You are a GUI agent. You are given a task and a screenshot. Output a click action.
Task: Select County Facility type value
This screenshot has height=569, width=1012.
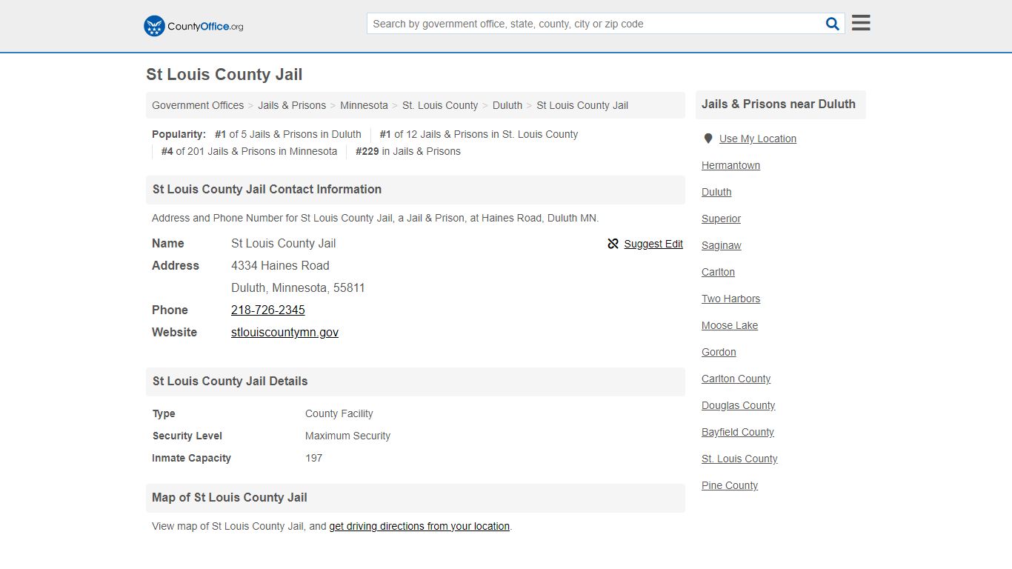click(x=339, y=413)
